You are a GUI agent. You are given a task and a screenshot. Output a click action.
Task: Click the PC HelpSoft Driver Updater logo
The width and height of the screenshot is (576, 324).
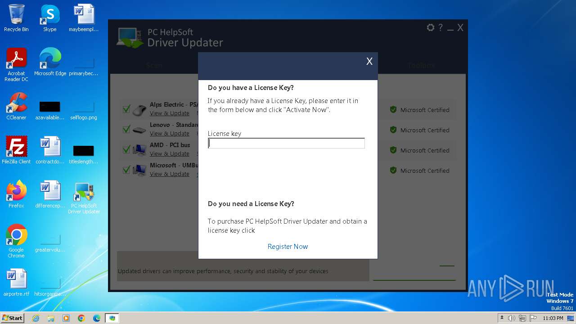[x=130, y=38]
